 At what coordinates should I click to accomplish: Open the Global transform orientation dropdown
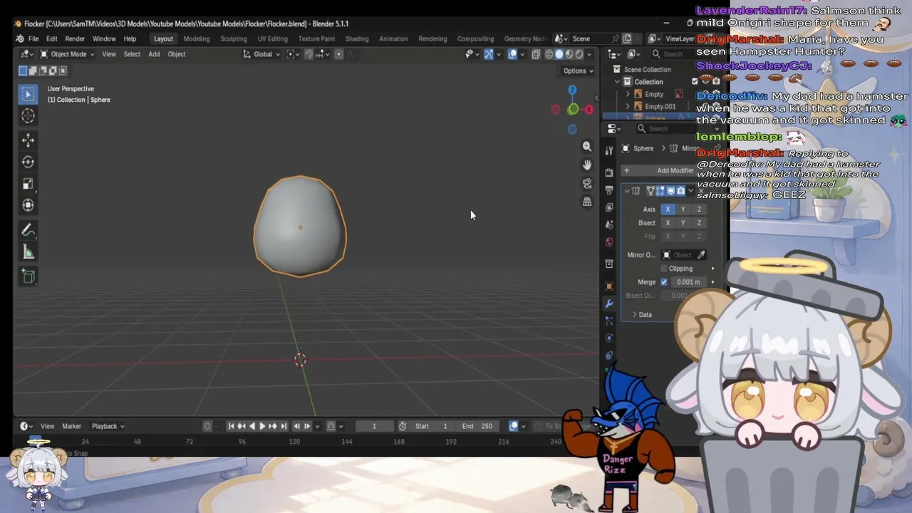[261, 54]
